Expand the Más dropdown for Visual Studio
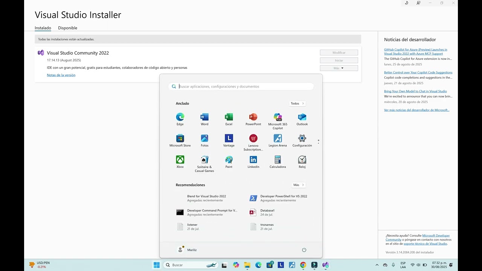 (339, 68)
